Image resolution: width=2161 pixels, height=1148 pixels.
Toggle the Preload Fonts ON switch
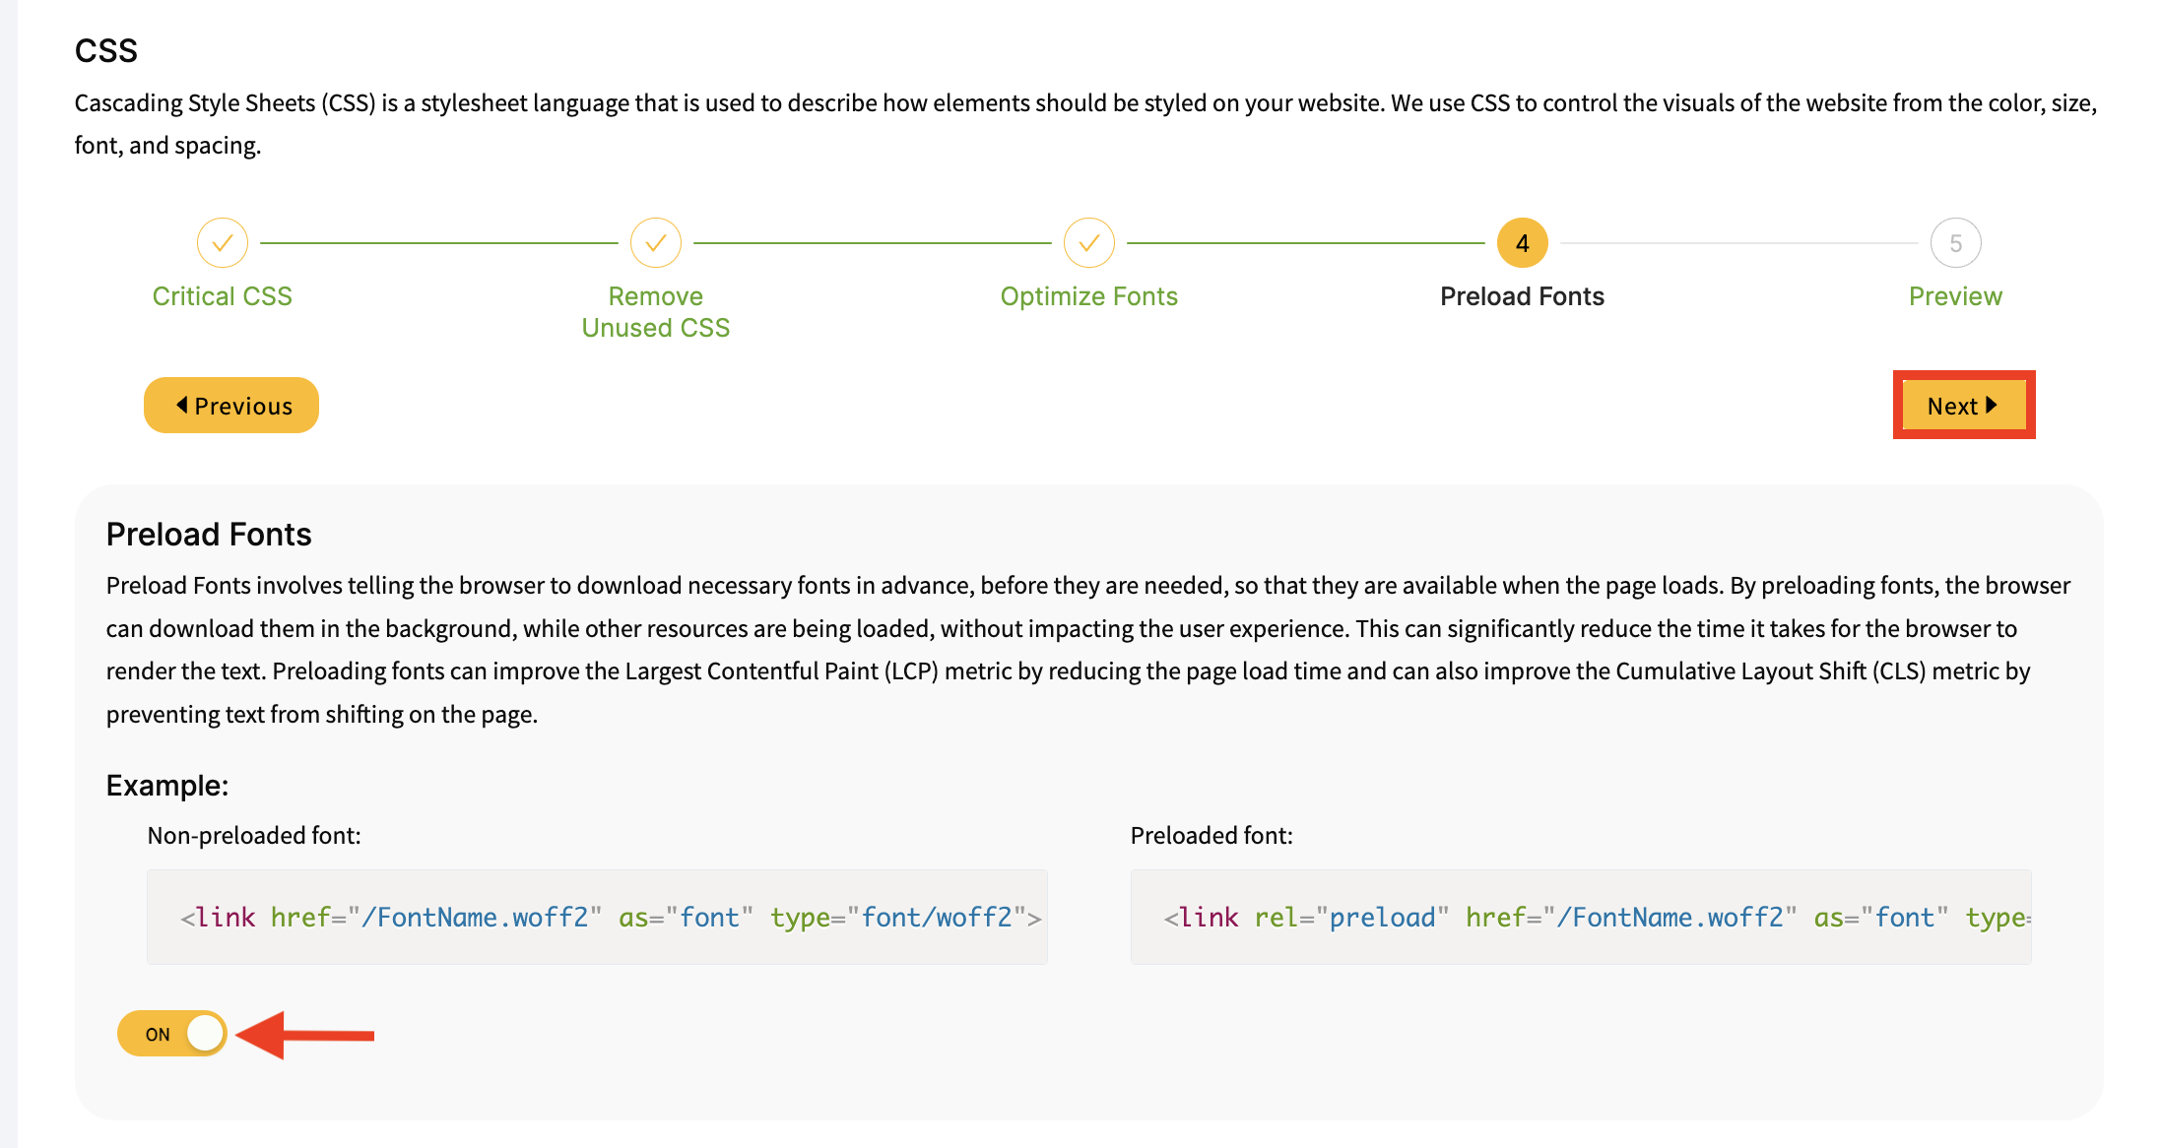click(x=172, y=1034)
